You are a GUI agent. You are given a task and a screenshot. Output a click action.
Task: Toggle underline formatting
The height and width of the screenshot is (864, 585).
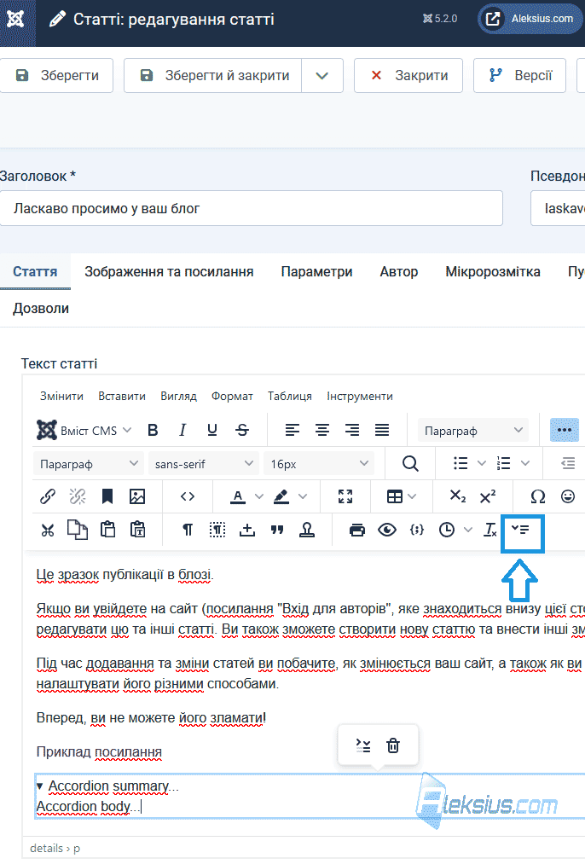point(212,431)
